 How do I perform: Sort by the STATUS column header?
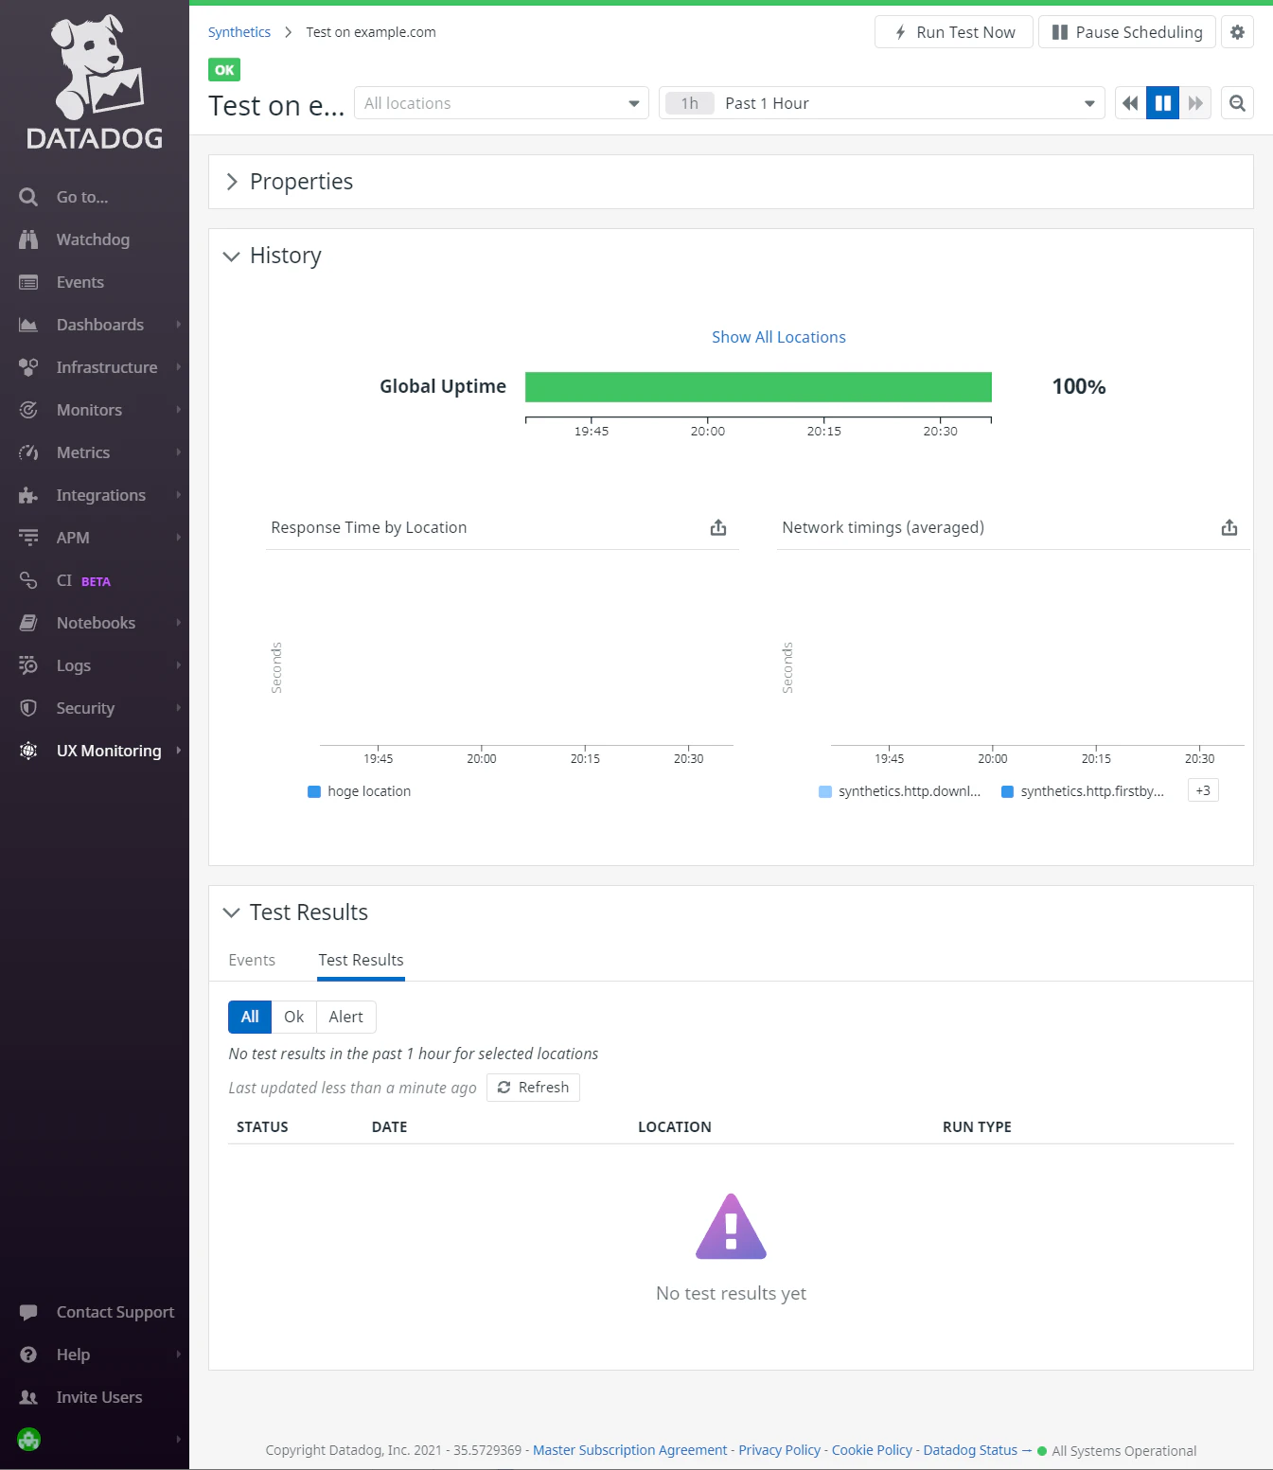coord(262,1127)
